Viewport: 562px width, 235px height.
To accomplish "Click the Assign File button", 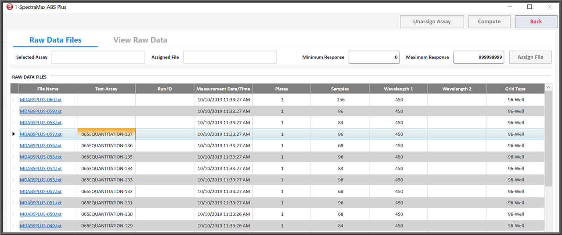I will tap(530, 57).
